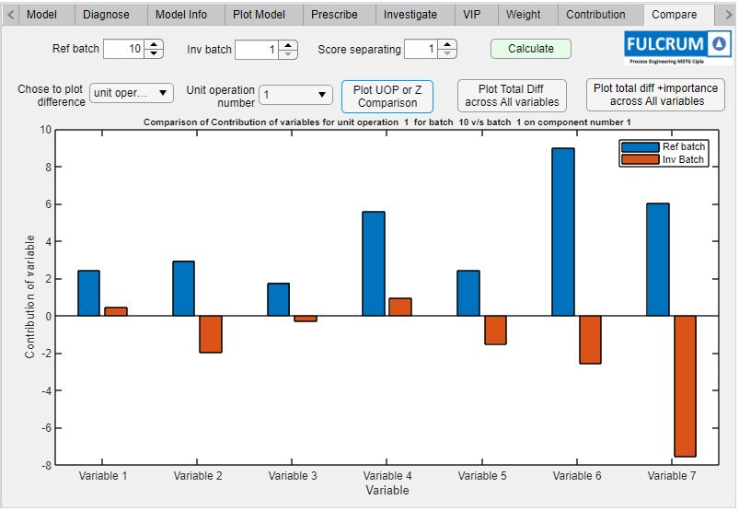The image size is (739, 511).
Task: Click the blue Ref batch legend swatch
Action: (x=640, y=146)
